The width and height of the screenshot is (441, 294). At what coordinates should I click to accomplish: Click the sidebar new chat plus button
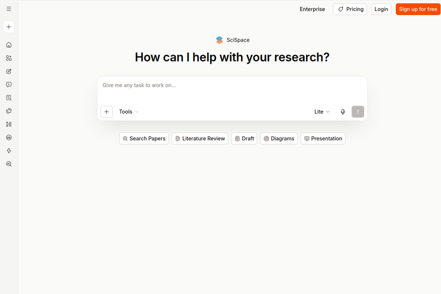[x=9, y=27]
